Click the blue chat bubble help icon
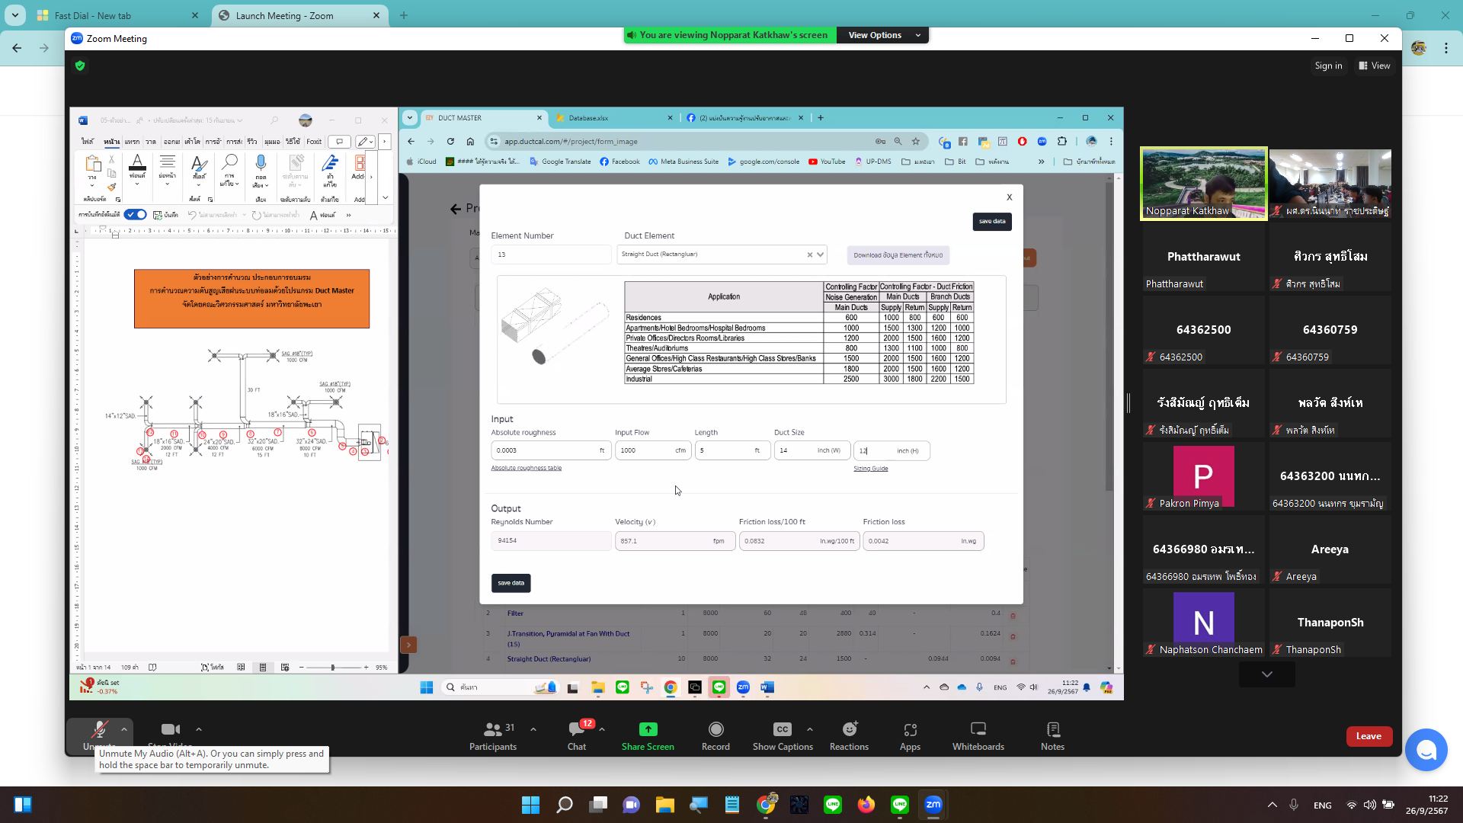 tap(1426, 751)
